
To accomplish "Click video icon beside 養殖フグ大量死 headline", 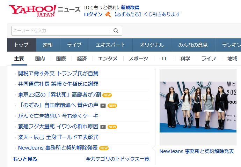I will [x=103, y=127].
